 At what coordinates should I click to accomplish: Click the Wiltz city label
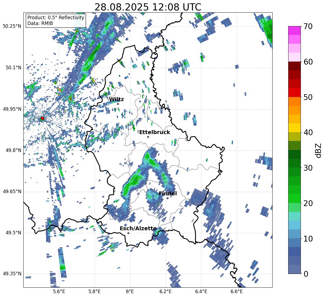(x=116, y=99)
